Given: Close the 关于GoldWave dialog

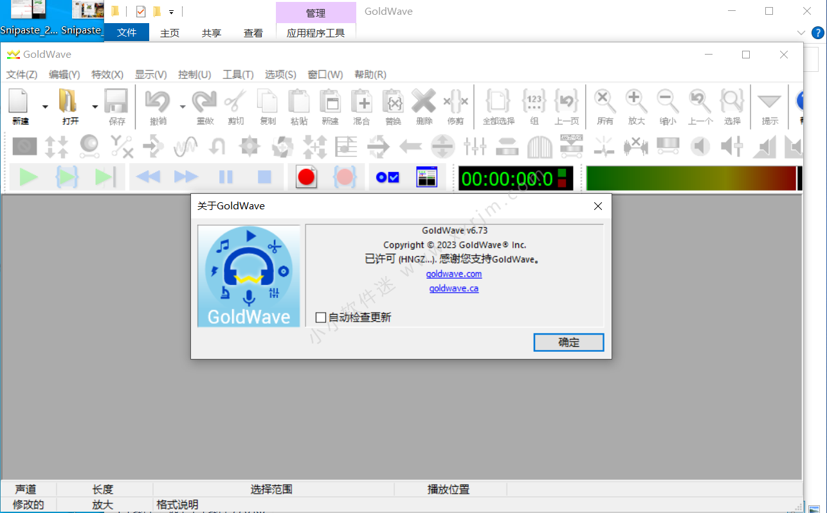Looking at the screenshot, I should (598, 206).
